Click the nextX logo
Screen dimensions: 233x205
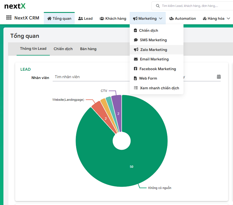15,6
